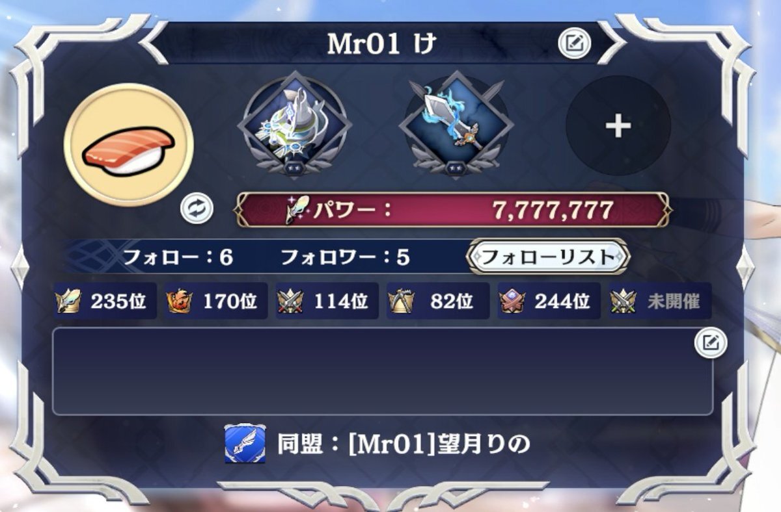The image size is (781, 512).
Task: View the フォロー：6 count
Action: 178,258
